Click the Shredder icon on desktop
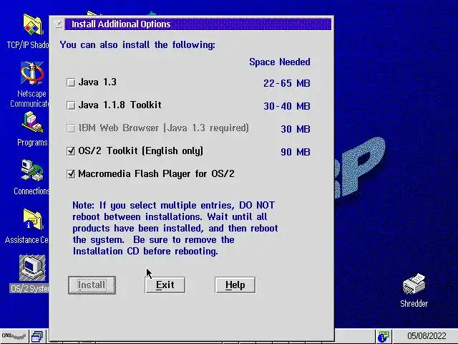The image size is (458, 344). [414, 284]
